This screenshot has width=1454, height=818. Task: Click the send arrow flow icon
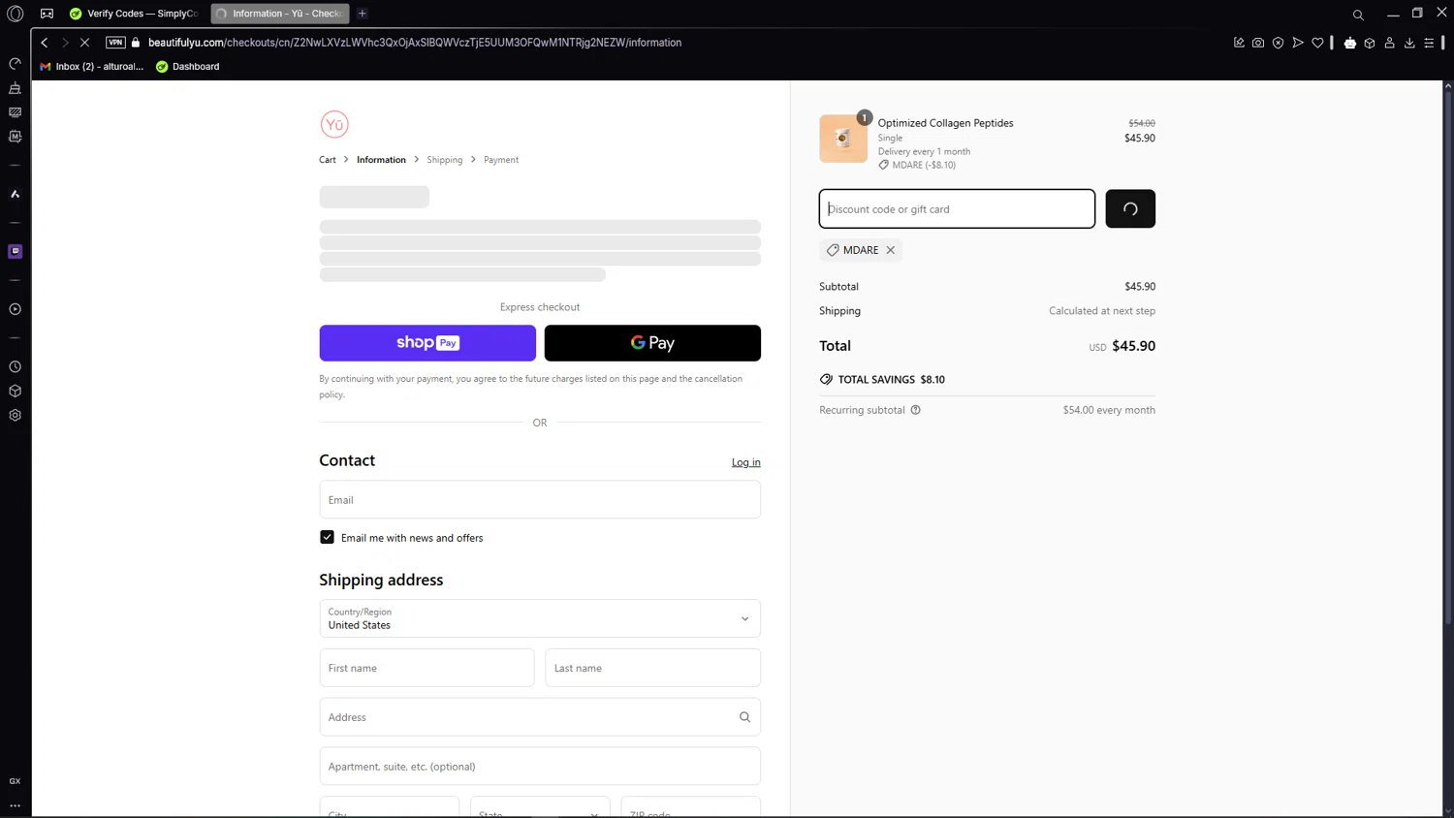[1298, 43]
